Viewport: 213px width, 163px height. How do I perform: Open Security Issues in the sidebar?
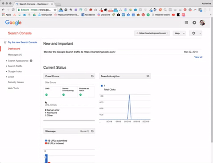16,82
